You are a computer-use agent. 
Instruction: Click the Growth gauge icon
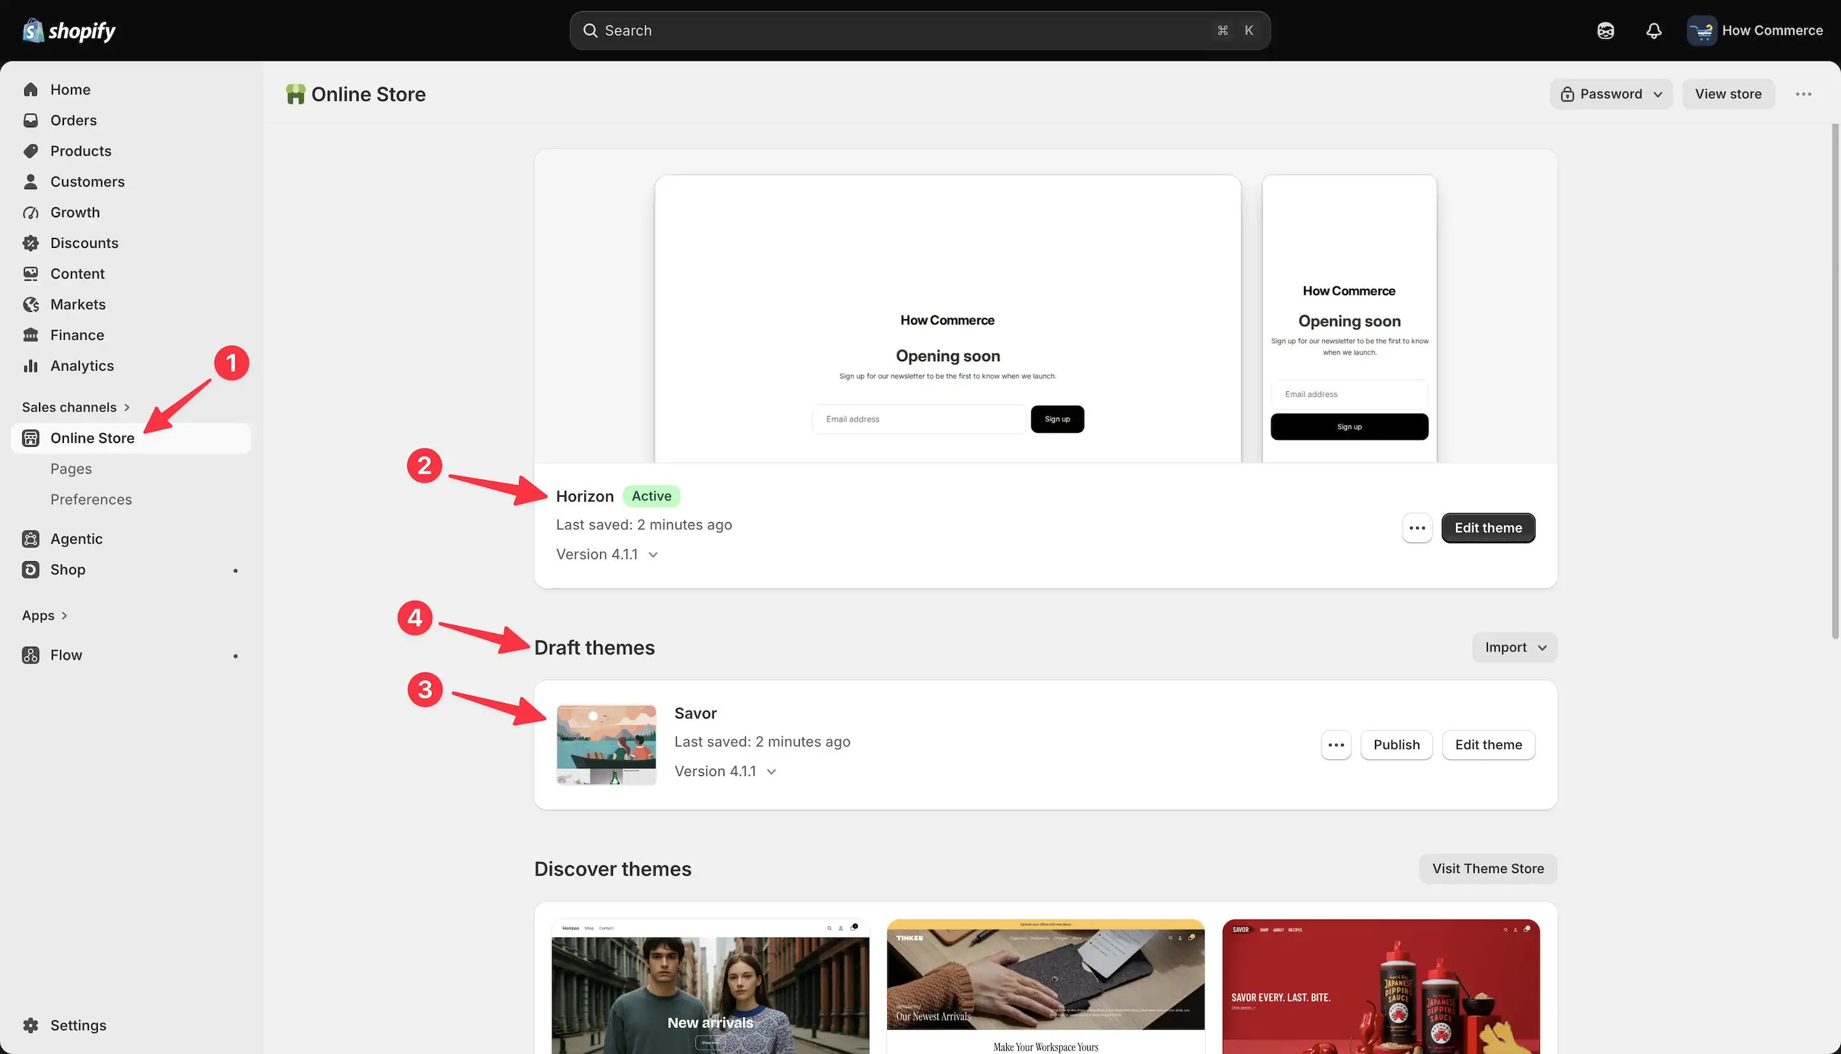31,212
